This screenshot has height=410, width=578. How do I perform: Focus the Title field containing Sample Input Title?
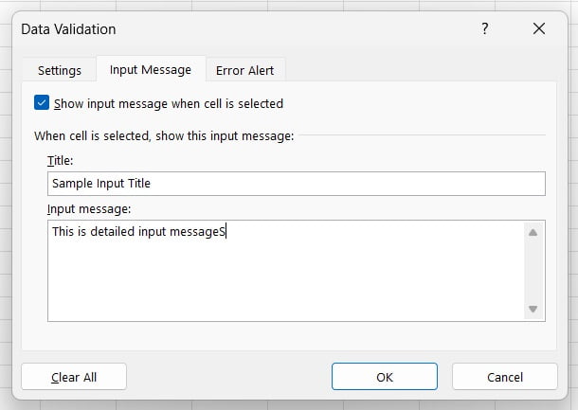[297, 184]
